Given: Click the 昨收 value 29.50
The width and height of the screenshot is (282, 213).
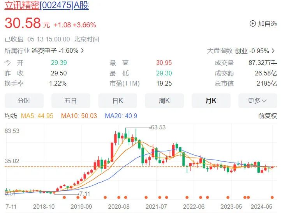Looking at the screenshot, I should pyautogui.click(x=59, y=73).
